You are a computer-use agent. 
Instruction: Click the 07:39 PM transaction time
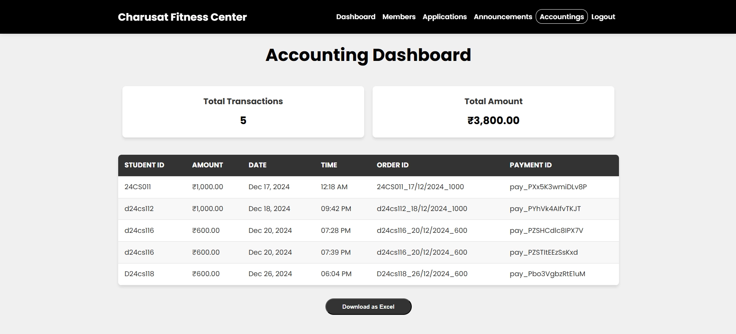[x=335, y=252]
